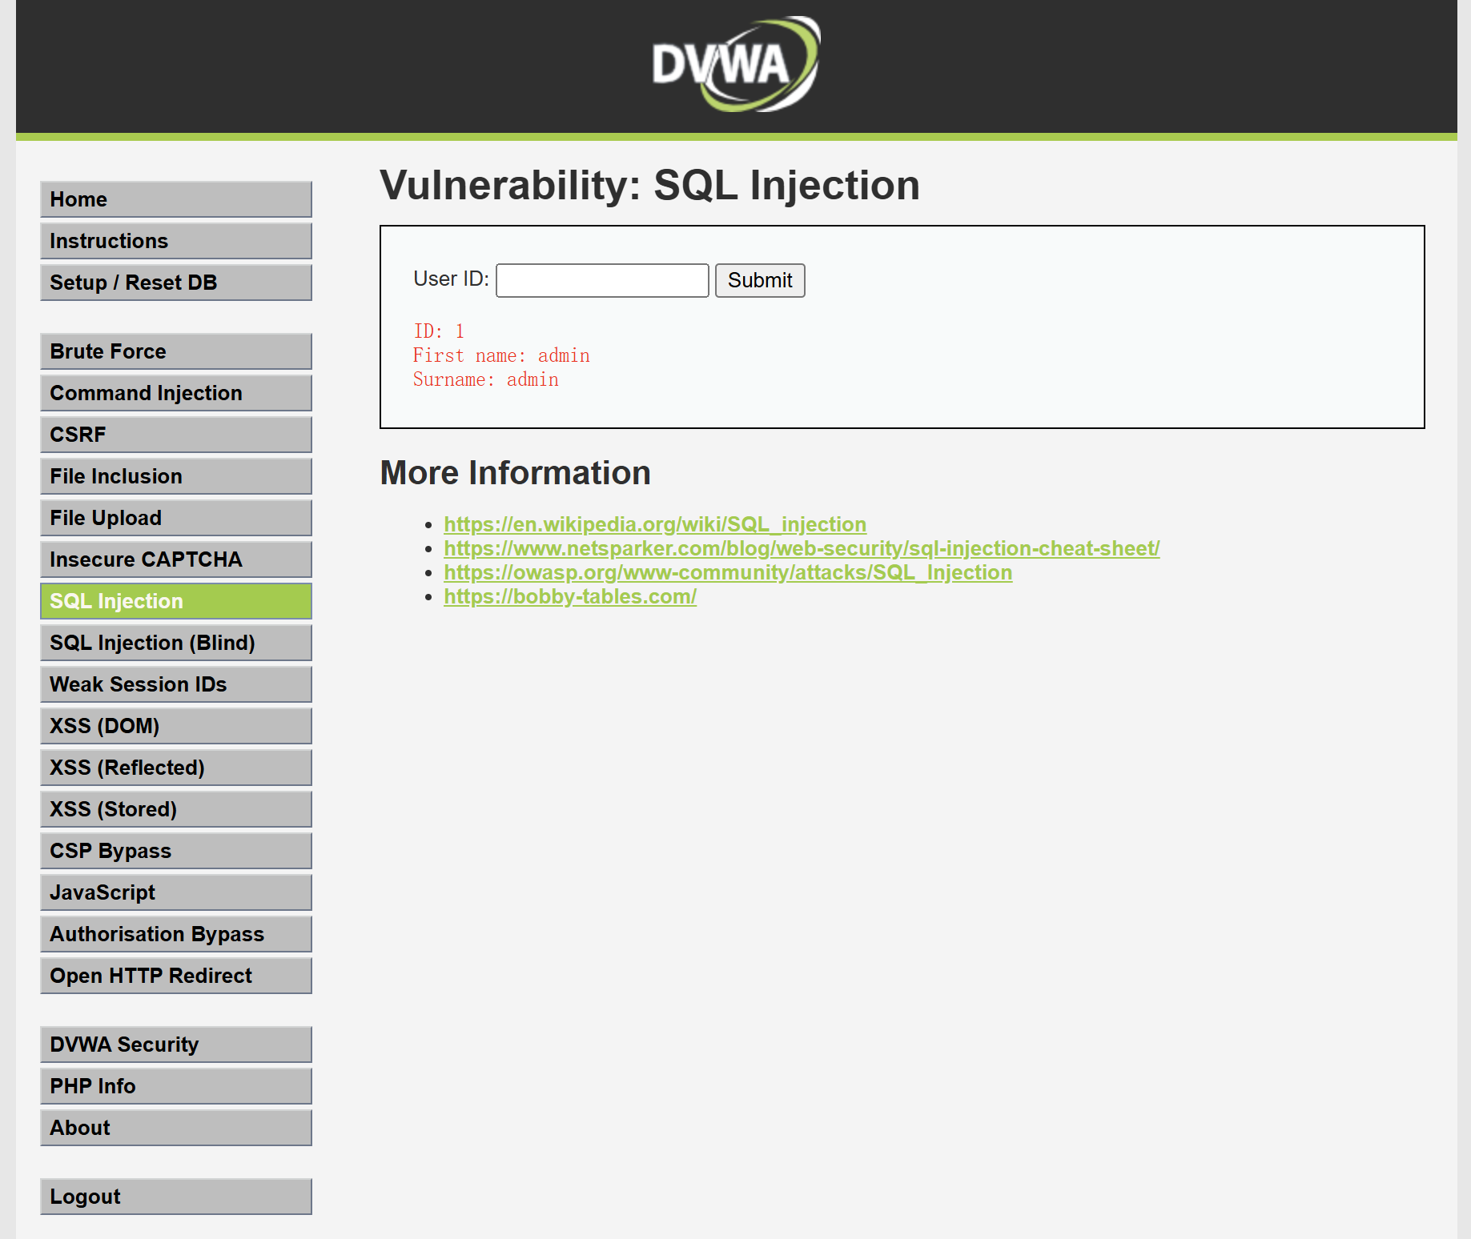
Task: Navigate to the CSRF module
Action: click(x=176, y=435)
